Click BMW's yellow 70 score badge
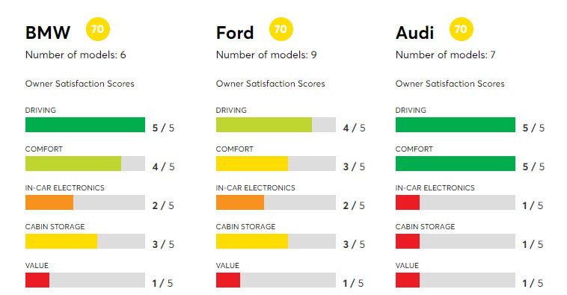567x295 pixels. 98,29
